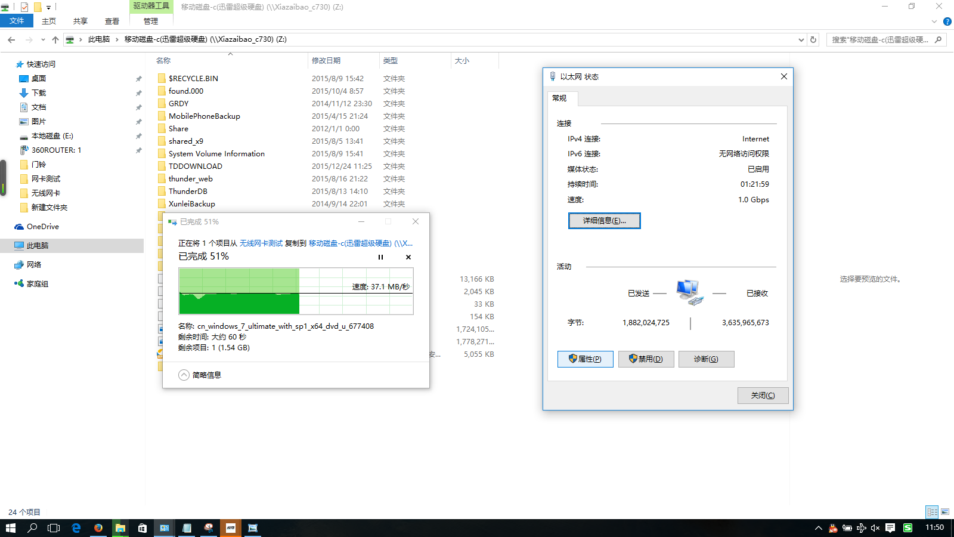
Task: Open Action Center notifications icon
Action: click(890, 528)
